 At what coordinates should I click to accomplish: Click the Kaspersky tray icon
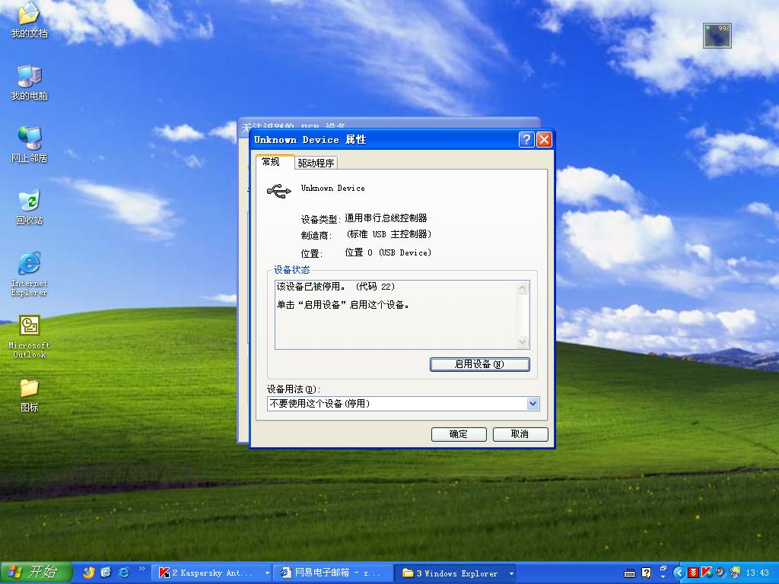[706, 573]
